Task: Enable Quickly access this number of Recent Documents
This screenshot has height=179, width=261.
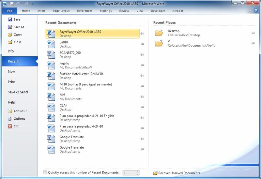Action: [x=45, y=172]
